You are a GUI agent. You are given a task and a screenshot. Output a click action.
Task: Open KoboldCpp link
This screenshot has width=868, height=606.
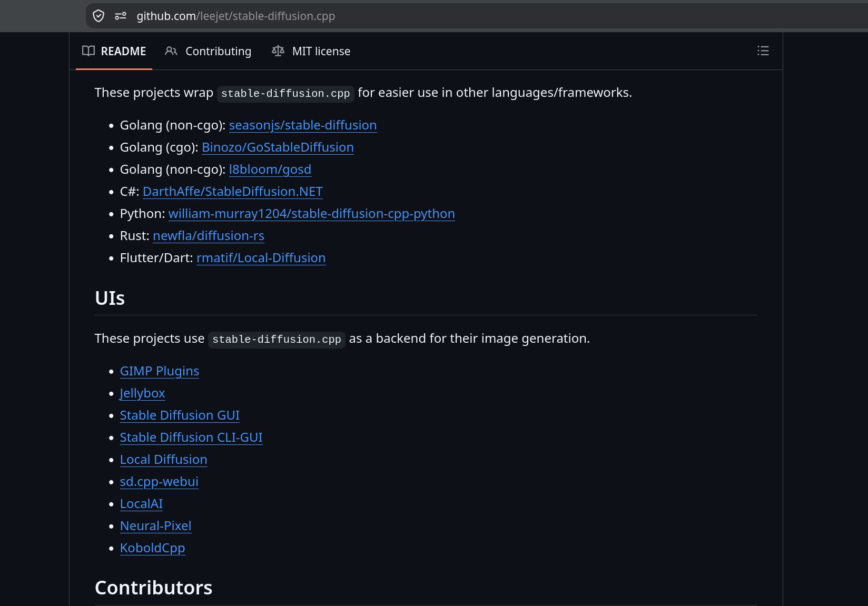pyautogui.click(x=153, y=548)
